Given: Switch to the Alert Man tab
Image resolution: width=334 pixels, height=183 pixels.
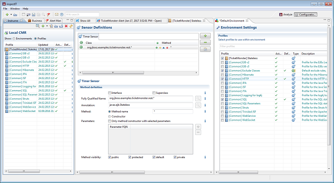Looking at the screenshot, I should click(53, 20).
